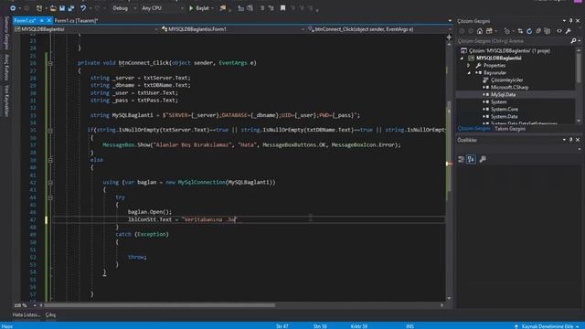Open MYSQLDBBaglantisi project scope dropdown

(86, 29)
